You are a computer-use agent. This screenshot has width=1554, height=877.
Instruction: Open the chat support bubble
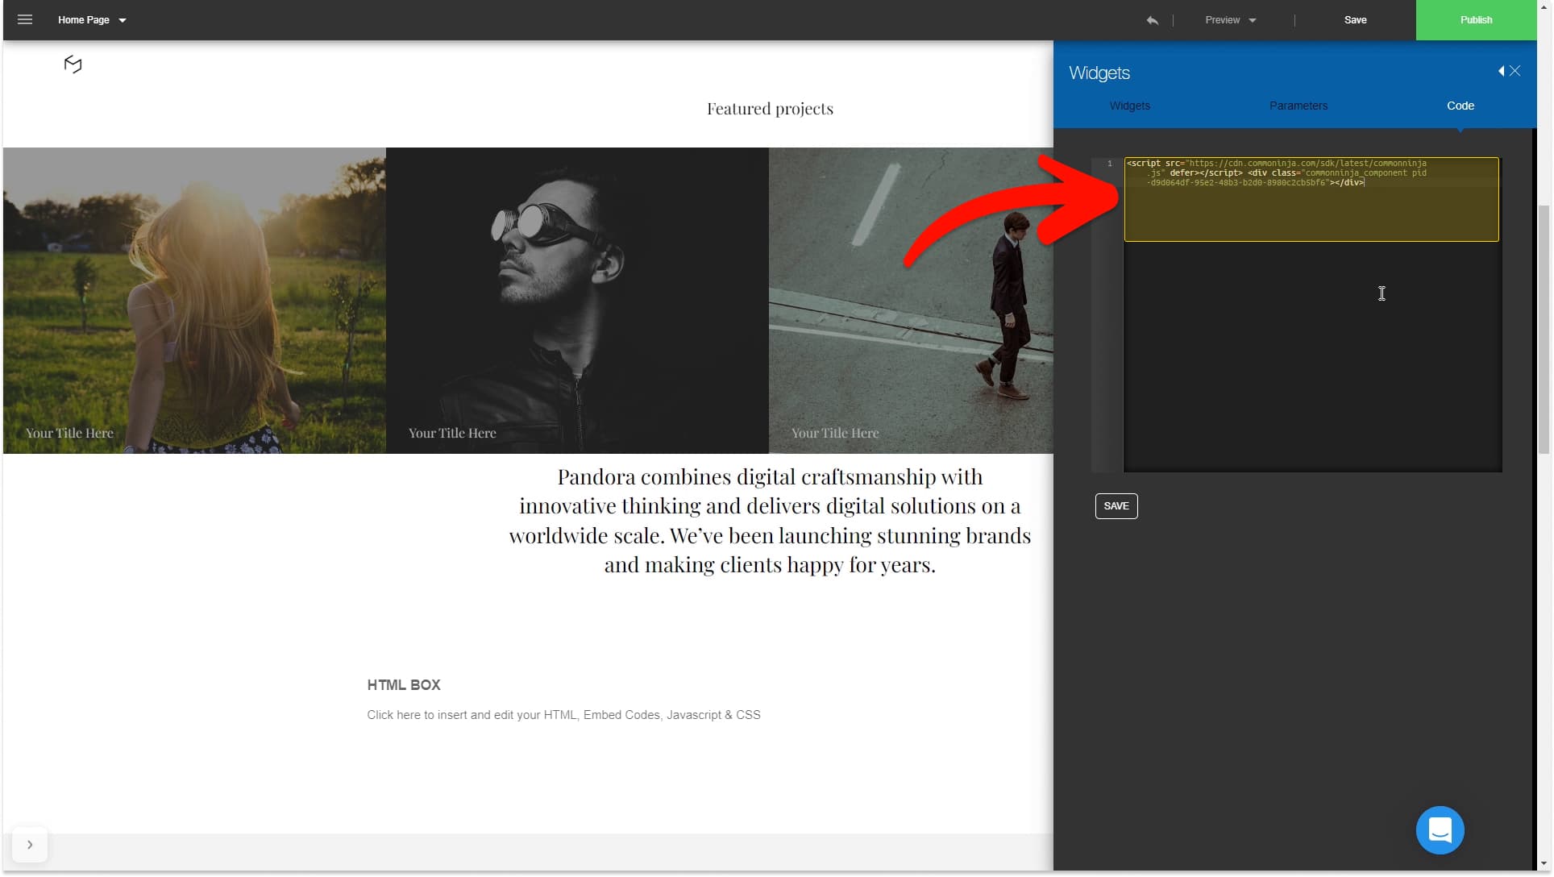click(x=1440, y=829)
